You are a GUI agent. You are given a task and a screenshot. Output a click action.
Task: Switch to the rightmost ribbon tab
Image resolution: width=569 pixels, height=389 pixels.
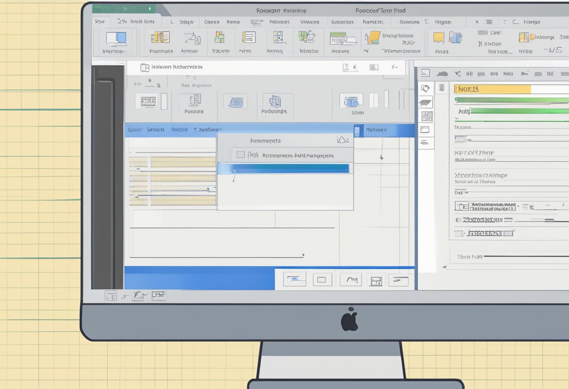coord(532,22)
